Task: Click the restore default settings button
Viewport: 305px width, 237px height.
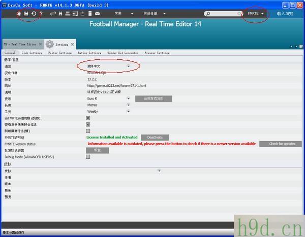Action: [98, 150]
